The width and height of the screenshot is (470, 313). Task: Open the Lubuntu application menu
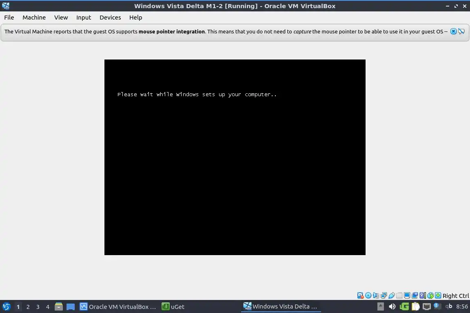[6, 306]
